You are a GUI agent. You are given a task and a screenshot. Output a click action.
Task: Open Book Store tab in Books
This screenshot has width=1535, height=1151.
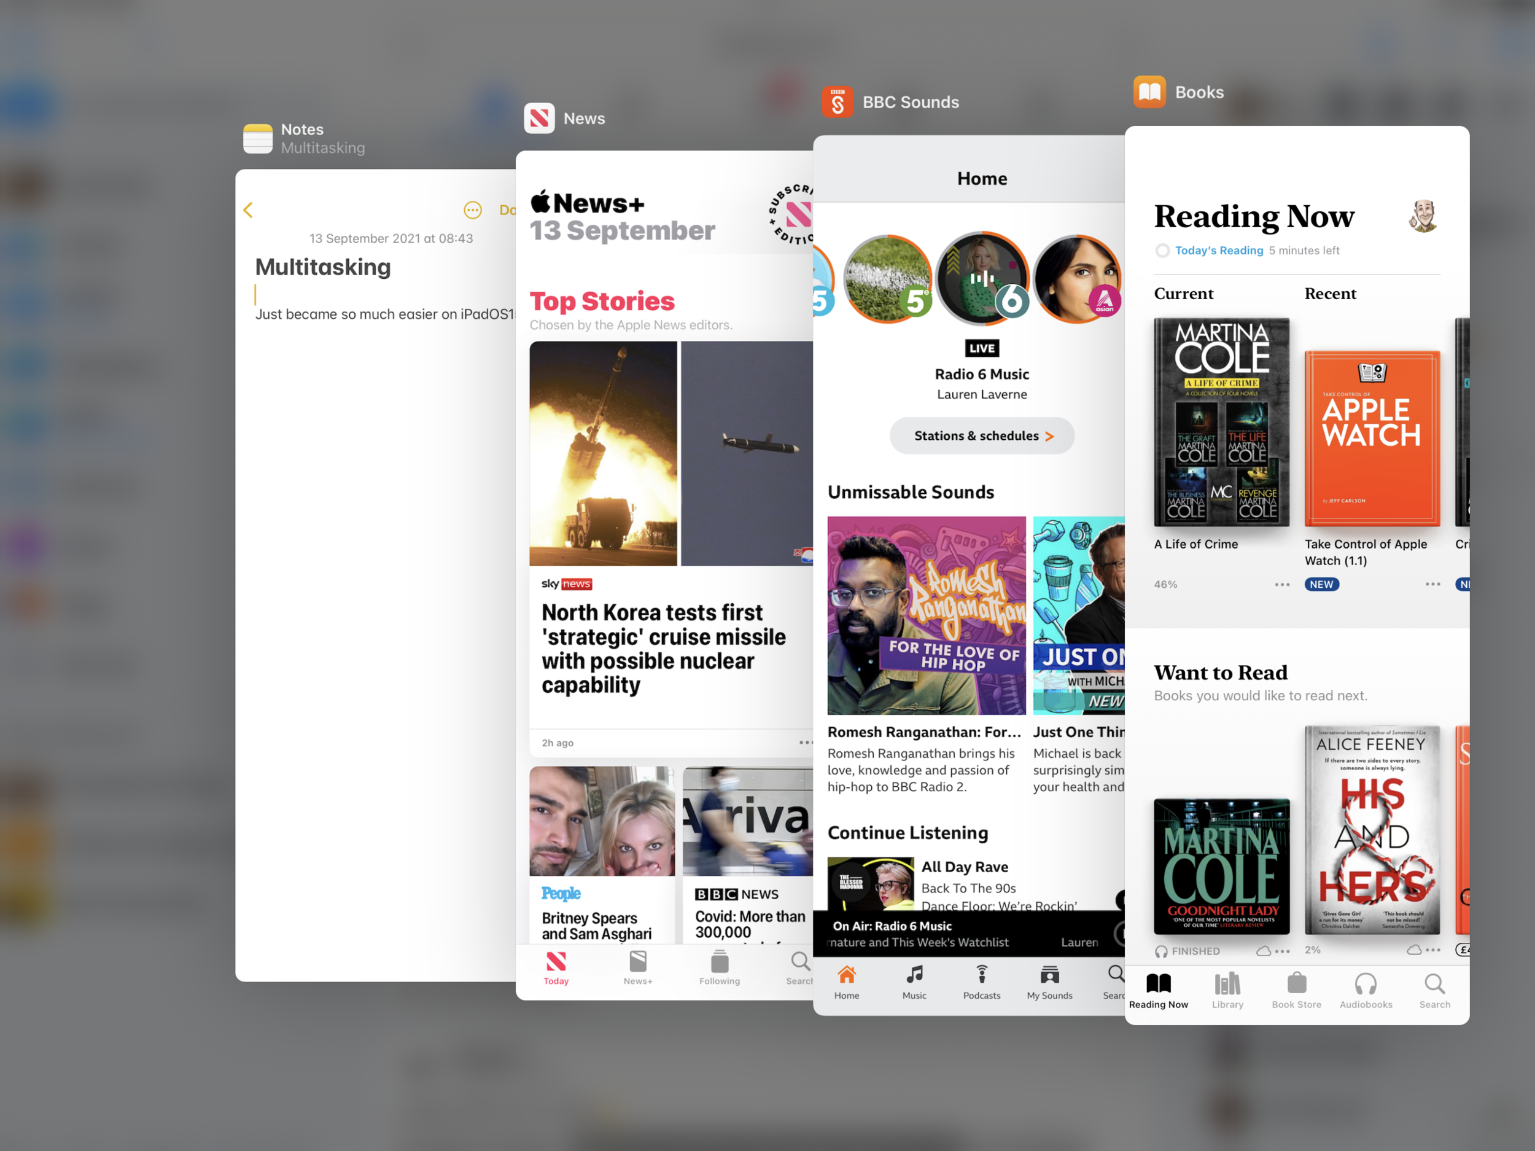click(x=1296, y=991)
